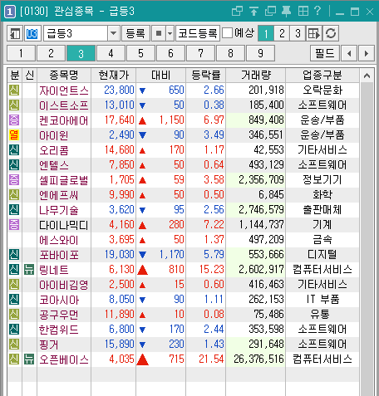Image resolution: width=379 pixels, height=396 pixels.
Task: Click 증 badge on the 다이나믹디 row
Action: pyautogui.click(x=14, y=225)
